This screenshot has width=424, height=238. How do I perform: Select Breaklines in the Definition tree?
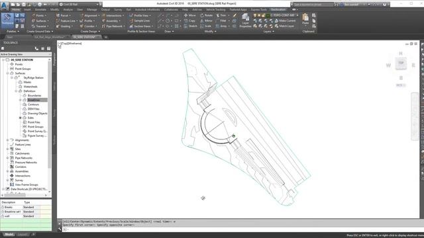pyautogui.click(x=34, y=100)
